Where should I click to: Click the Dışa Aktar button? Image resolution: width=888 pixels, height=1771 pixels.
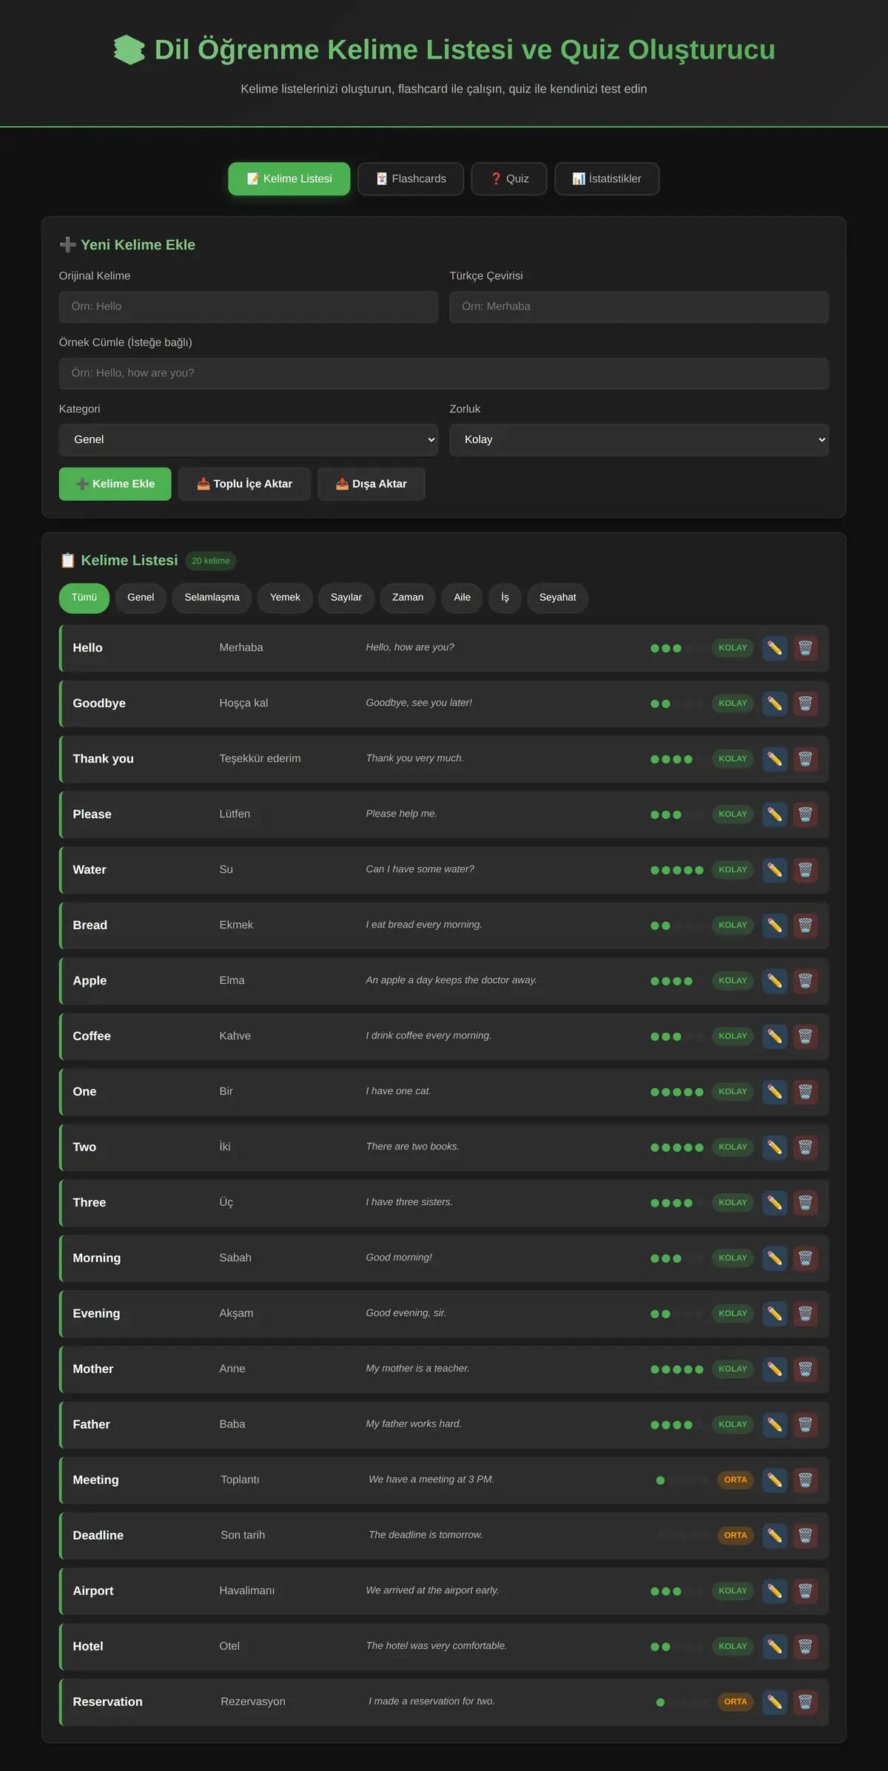tap(371, 484)
